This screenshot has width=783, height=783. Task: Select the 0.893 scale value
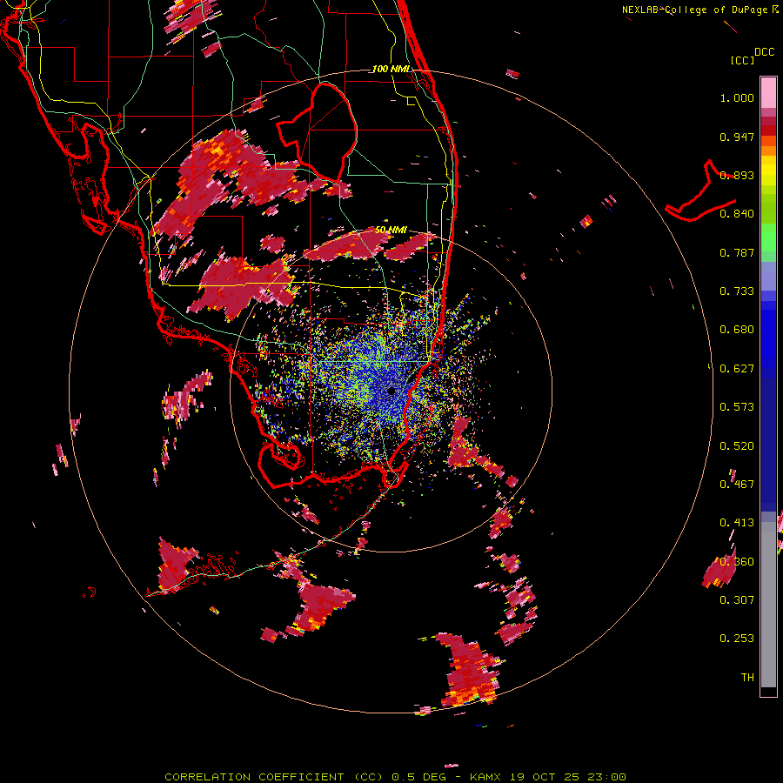(x=737, y=175)
